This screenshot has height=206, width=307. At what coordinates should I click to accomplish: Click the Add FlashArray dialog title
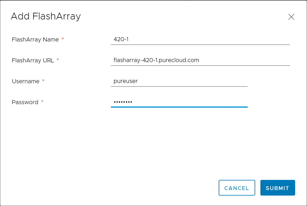[x=46, y=17]
